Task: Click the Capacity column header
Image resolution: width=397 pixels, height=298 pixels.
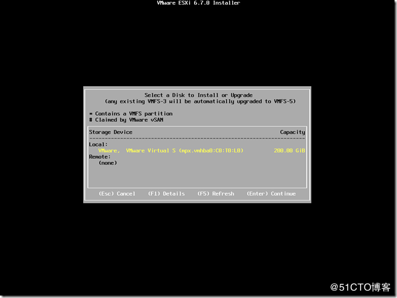Action: click(292, 132)
